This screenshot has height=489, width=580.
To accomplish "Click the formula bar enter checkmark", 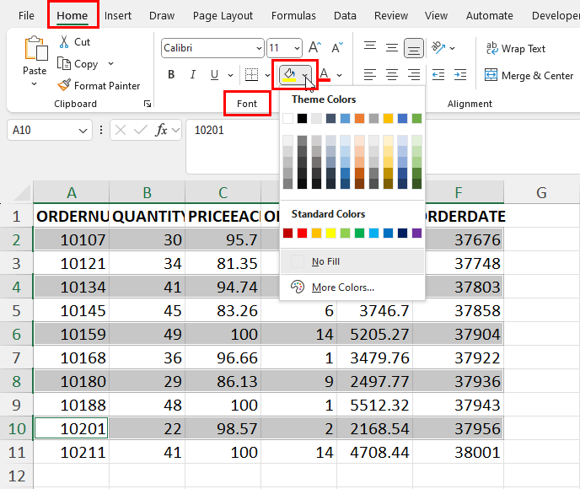I will tap(140, 130).
